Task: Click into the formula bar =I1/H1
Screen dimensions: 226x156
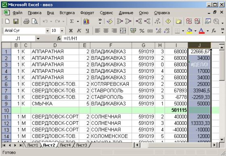Action: pos(143,38)
